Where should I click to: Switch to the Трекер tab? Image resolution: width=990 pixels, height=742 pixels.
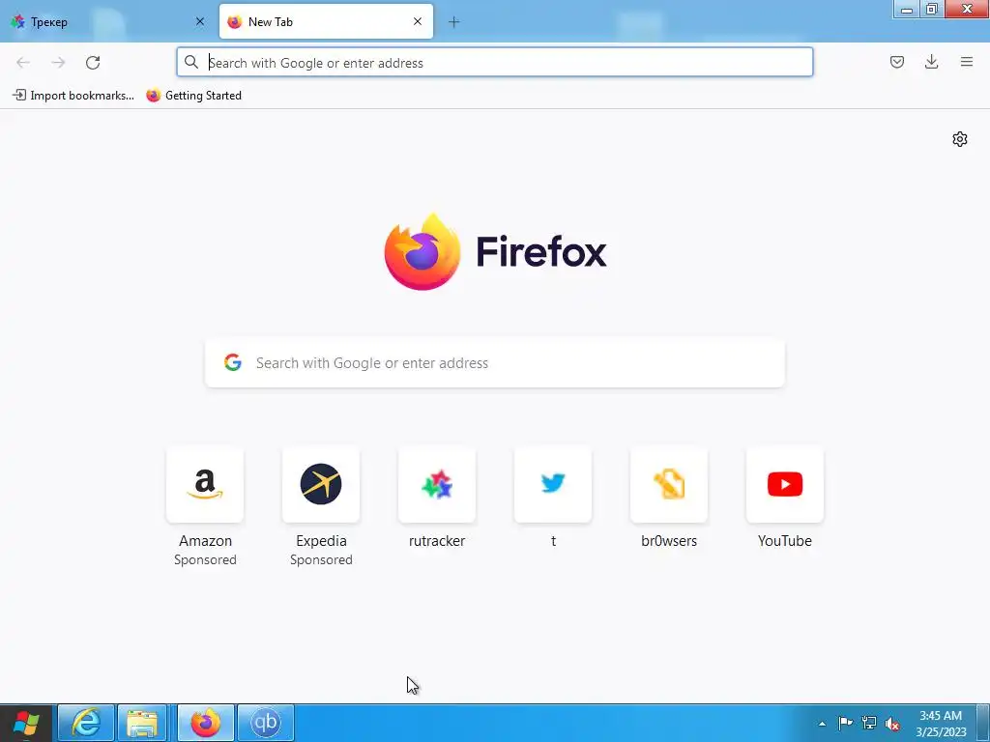coord(107,21)
